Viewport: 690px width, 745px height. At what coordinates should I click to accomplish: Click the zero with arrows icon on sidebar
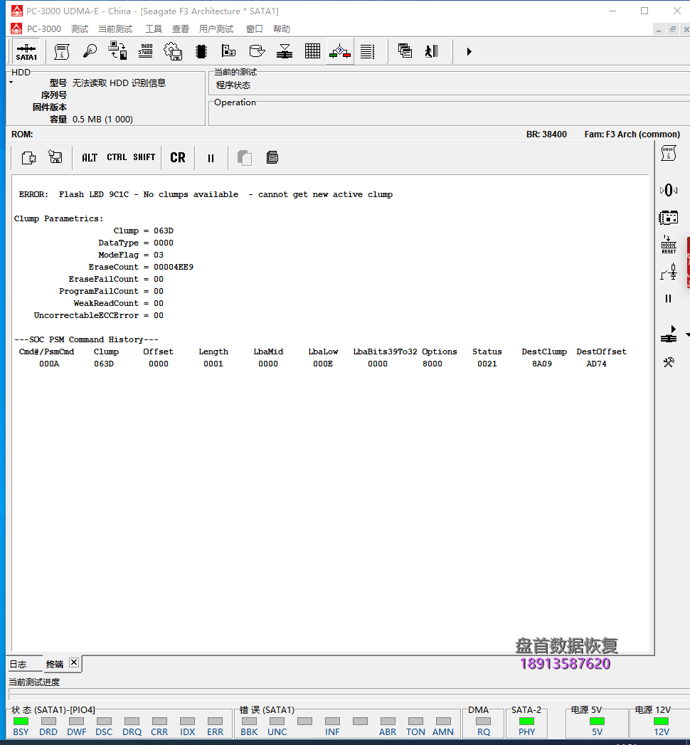[668, 190]
